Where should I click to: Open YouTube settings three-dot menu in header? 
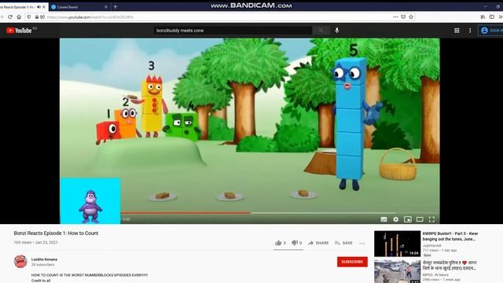coord(470,31)
